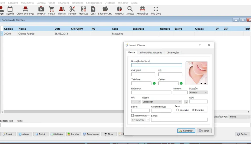Open the Aniversários gift icon
This screenshot has height=144, width=251.
(142, 9)
